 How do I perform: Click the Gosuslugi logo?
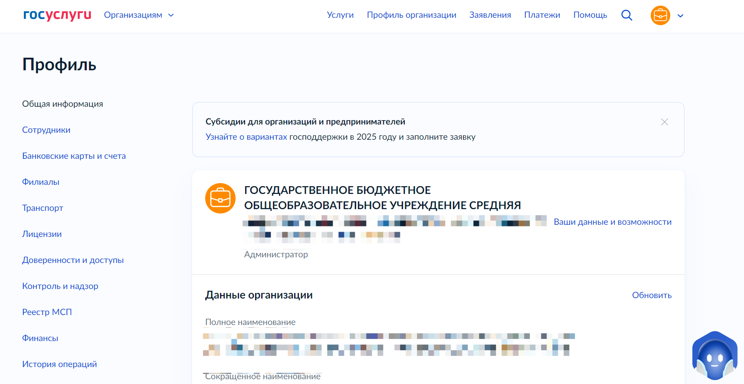(57, 15)
